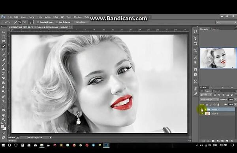Click the Quick Mask mode icon
237x153 pixels.
point(3,133)
